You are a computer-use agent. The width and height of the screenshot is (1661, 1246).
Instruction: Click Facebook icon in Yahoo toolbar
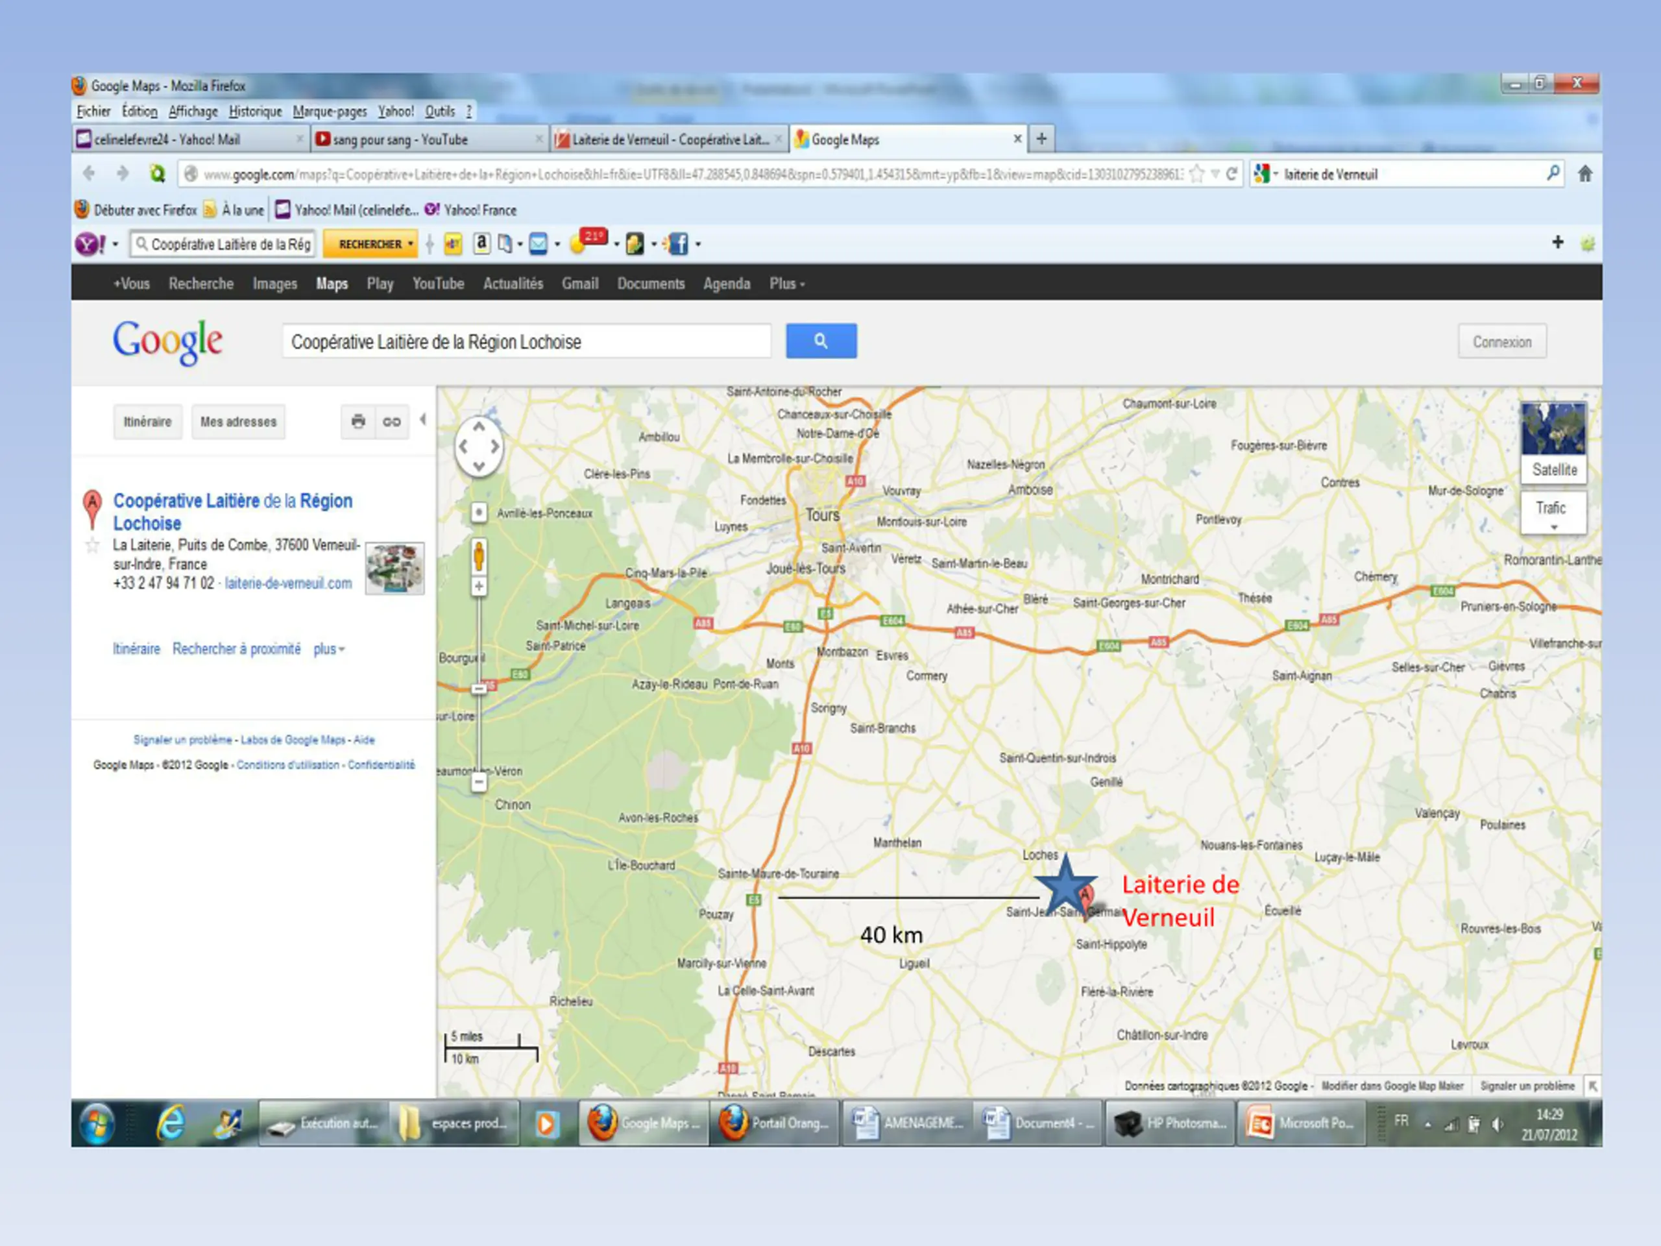click(x=677, y=243)
